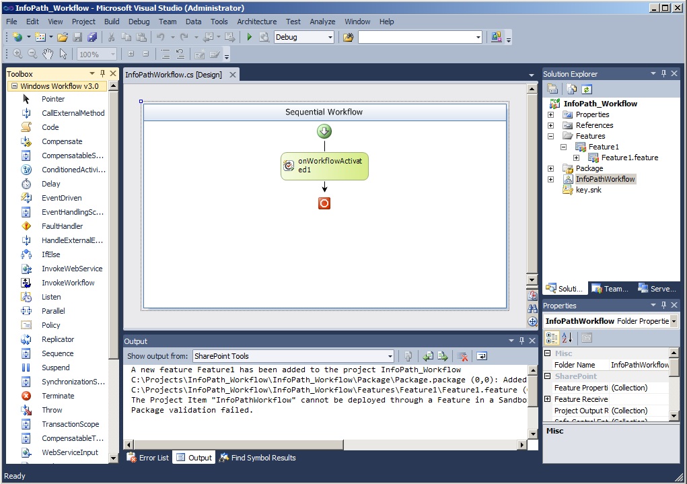This screenshot has height=484, width=687.
Task: Click the Refresh icon in Solution Explorer
Action: pyautogui.click(x=586, y=88)
